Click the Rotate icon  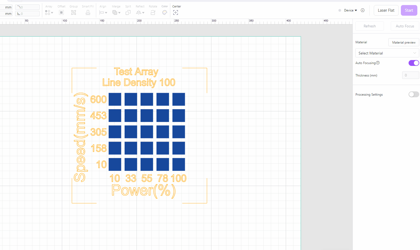click(153, 12)
